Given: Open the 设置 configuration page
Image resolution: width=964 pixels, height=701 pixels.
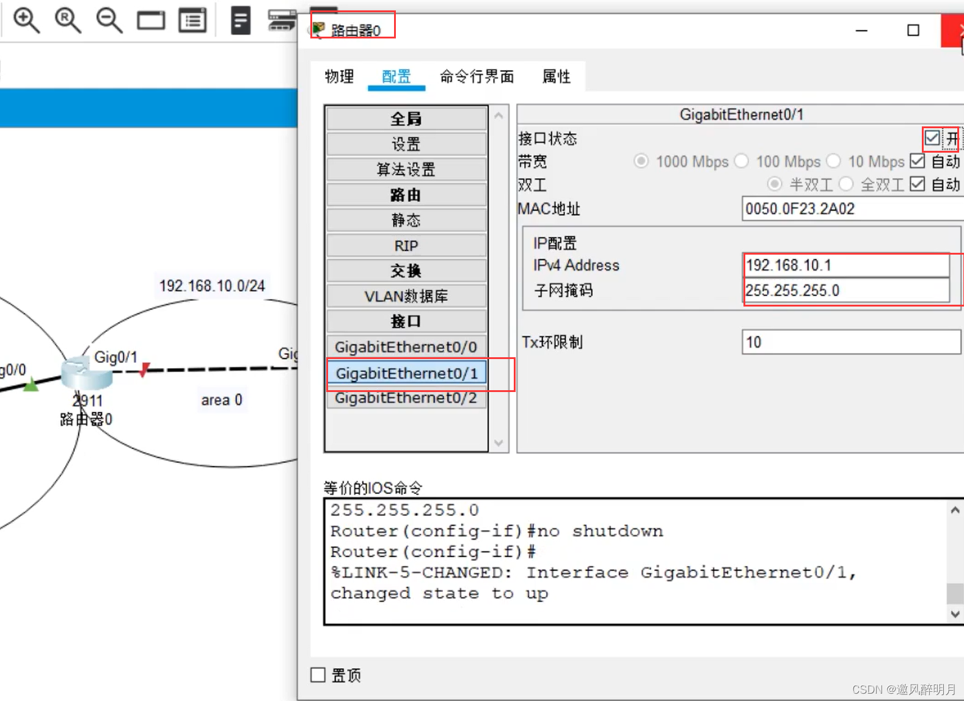Looking at the screenshot, I should pyautogui.click(x=406, y=144).
